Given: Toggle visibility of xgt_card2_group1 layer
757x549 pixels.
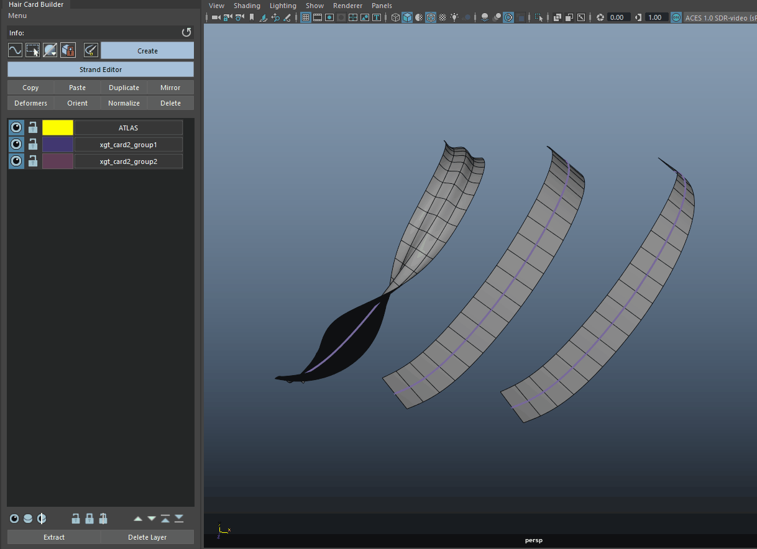Looking at the screenshot, I should [x=16, y=145].
